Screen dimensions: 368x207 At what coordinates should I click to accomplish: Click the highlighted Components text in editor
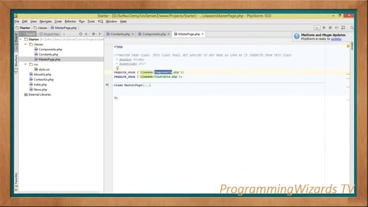point(163,72)
